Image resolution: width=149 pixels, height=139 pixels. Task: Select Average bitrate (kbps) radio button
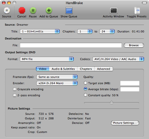tap(85, 89)
